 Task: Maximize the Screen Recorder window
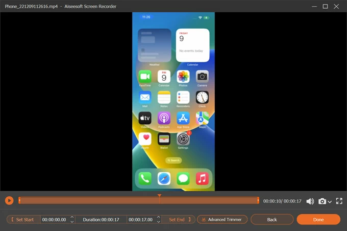[x=325, y=6]
